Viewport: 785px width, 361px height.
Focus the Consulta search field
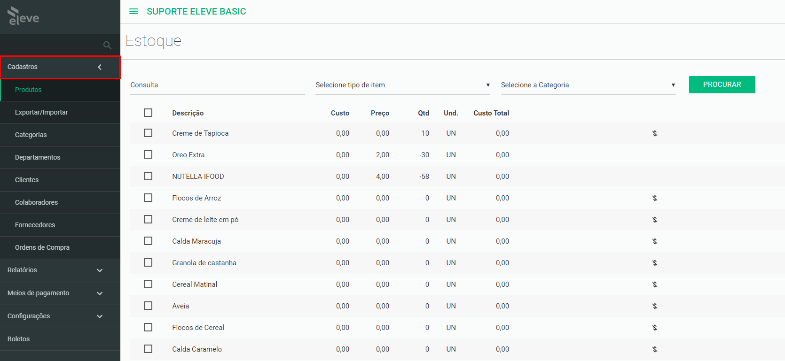(x=218, y=85)
